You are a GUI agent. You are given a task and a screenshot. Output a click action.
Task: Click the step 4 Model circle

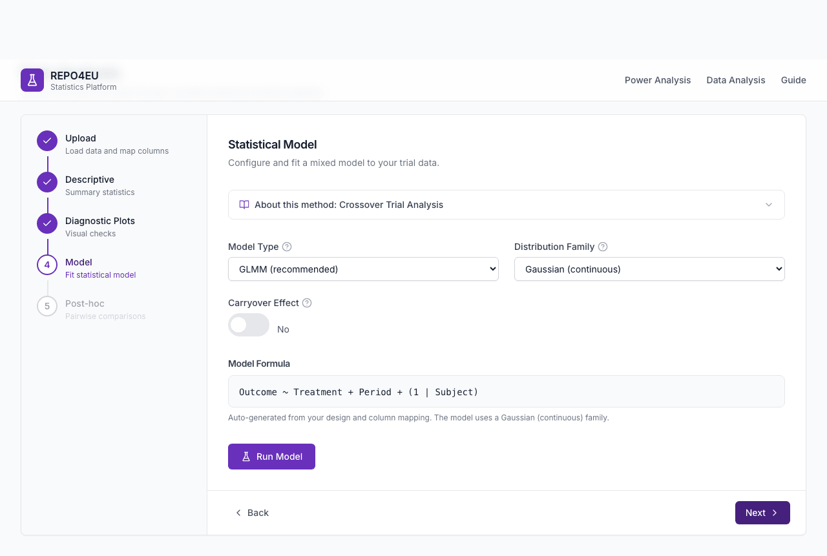[47, 265]
